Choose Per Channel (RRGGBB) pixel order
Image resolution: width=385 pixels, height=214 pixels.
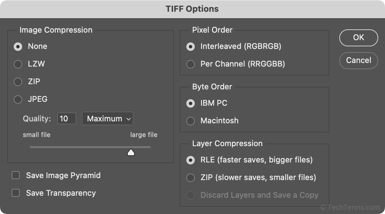click(x=190, y=64)
